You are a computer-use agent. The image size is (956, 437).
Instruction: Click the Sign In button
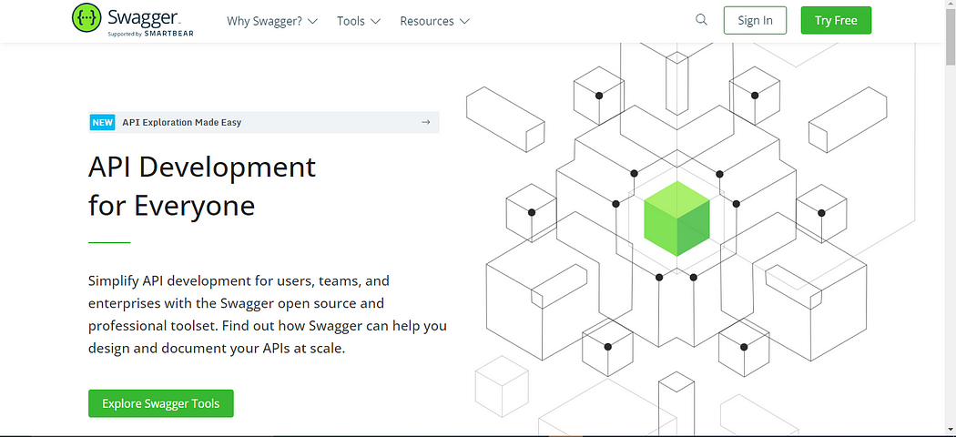pyautogui.click(x=755, y=20)
